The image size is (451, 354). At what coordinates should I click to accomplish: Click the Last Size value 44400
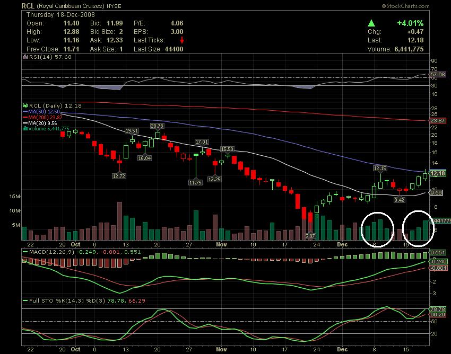[174, 49]
